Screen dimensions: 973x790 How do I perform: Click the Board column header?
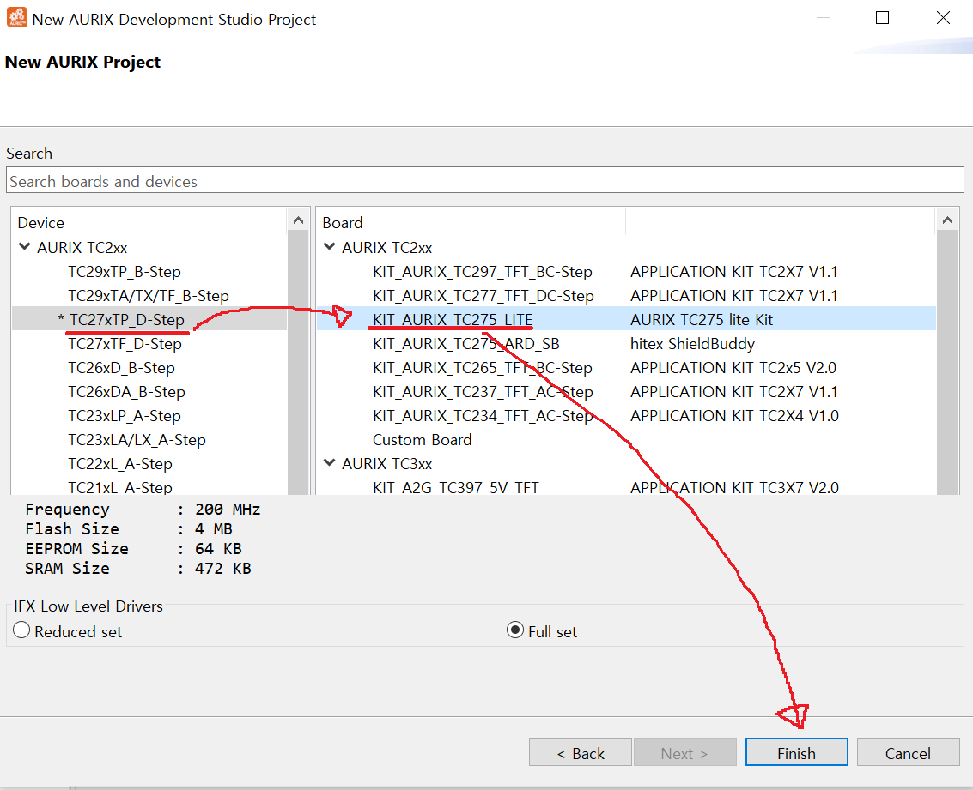(343, 222)
